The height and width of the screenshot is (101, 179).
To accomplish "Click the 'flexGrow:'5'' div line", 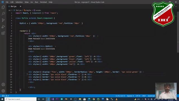I will click(60, 77).
